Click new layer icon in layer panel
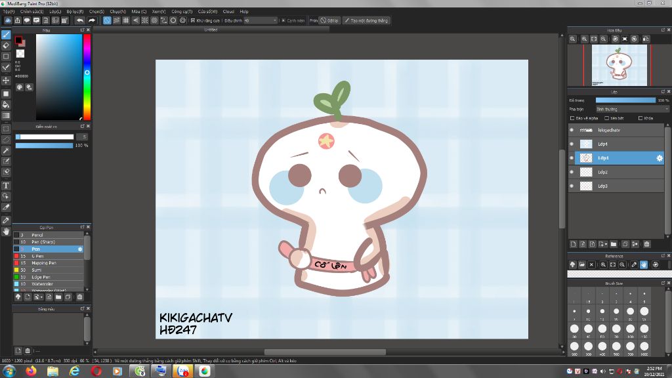672x378 pixels. tap(573, 244)
